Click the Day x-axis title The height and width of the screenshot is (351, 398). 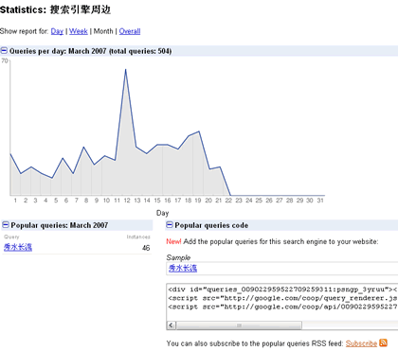[x=162, y=213]
